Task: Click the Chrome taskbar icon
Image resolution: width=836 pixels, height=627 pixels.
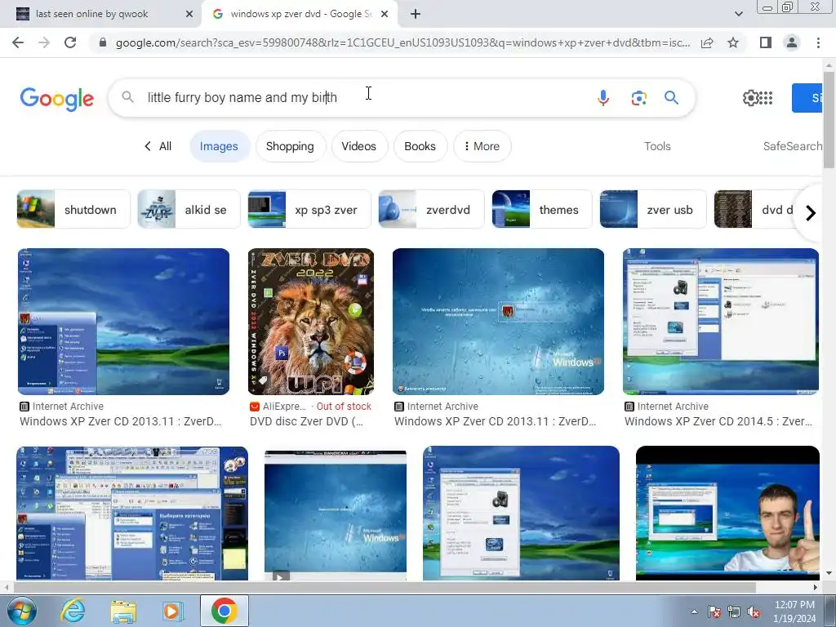Action: tap(225, 611)
